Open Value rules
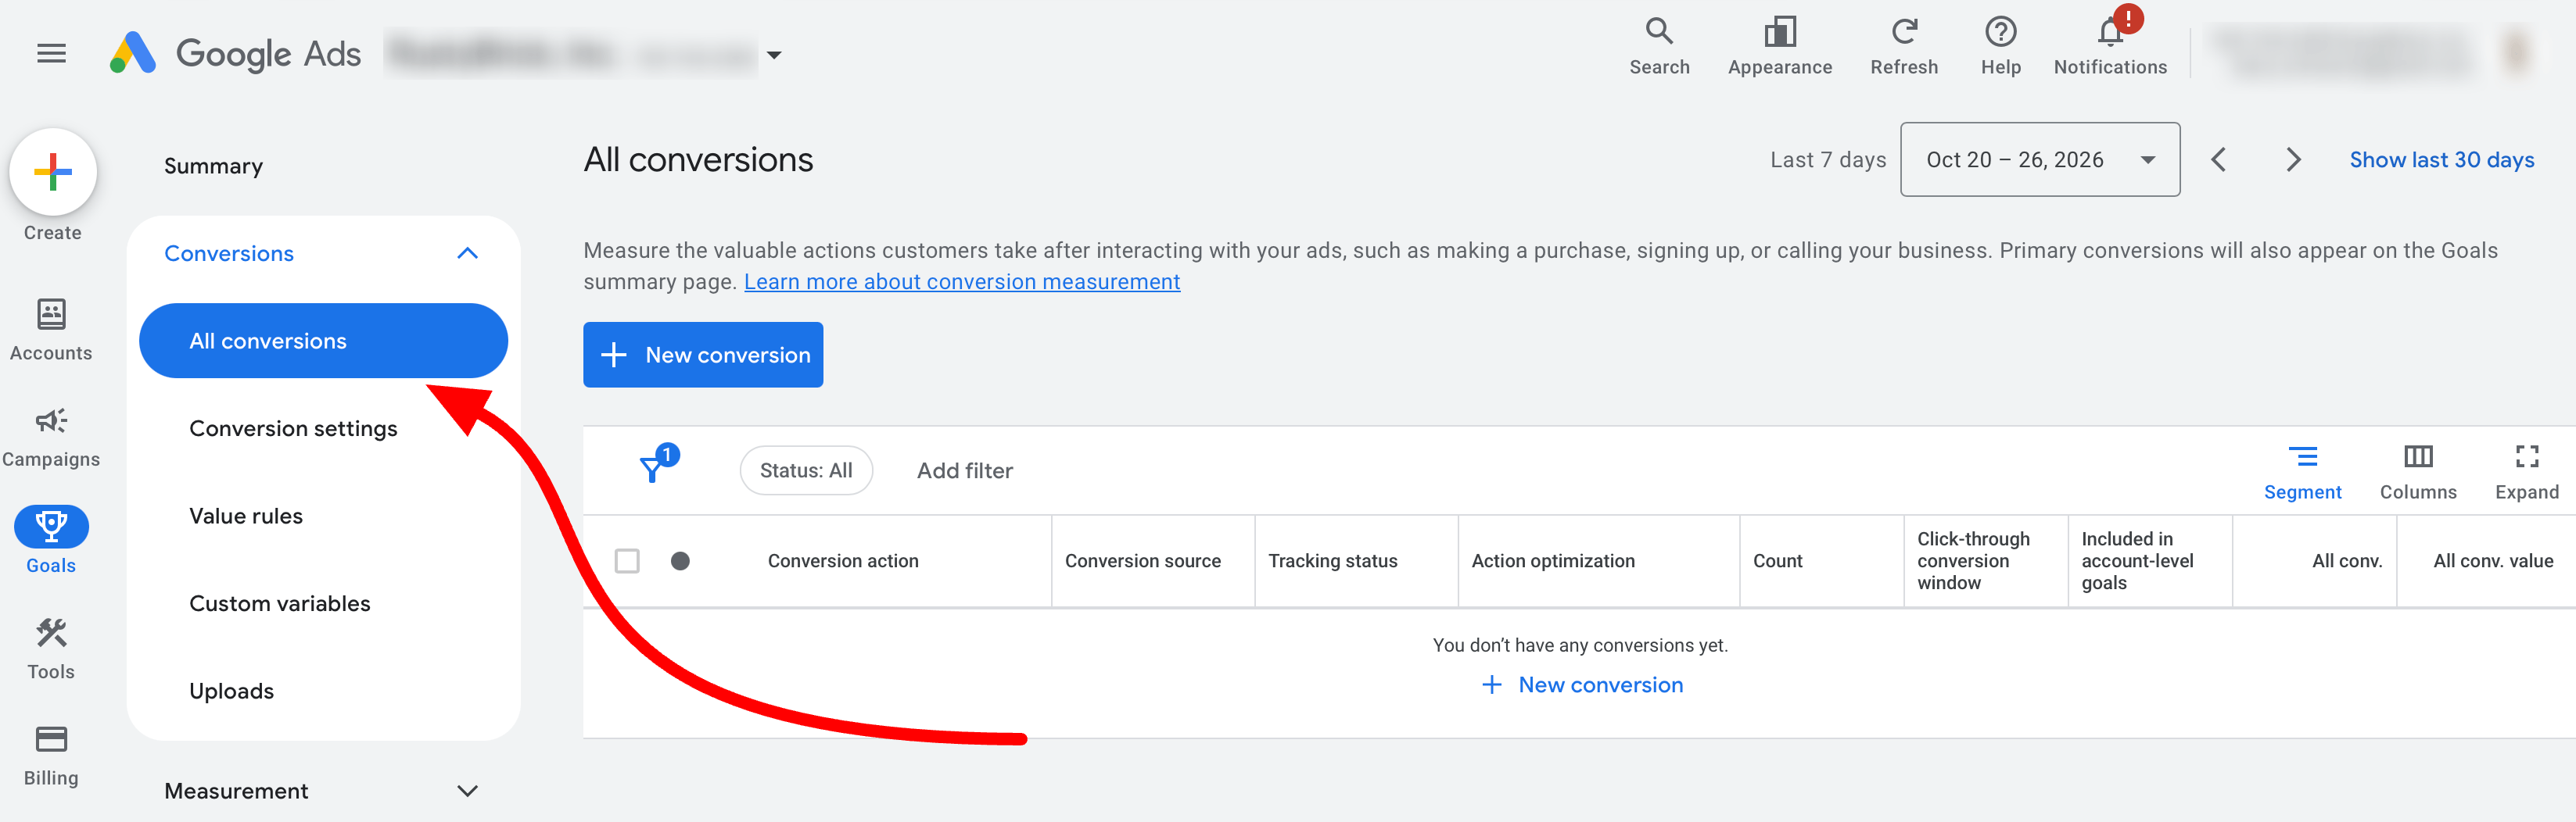The height and width of the screenshot is (822, 2576). 246,516
